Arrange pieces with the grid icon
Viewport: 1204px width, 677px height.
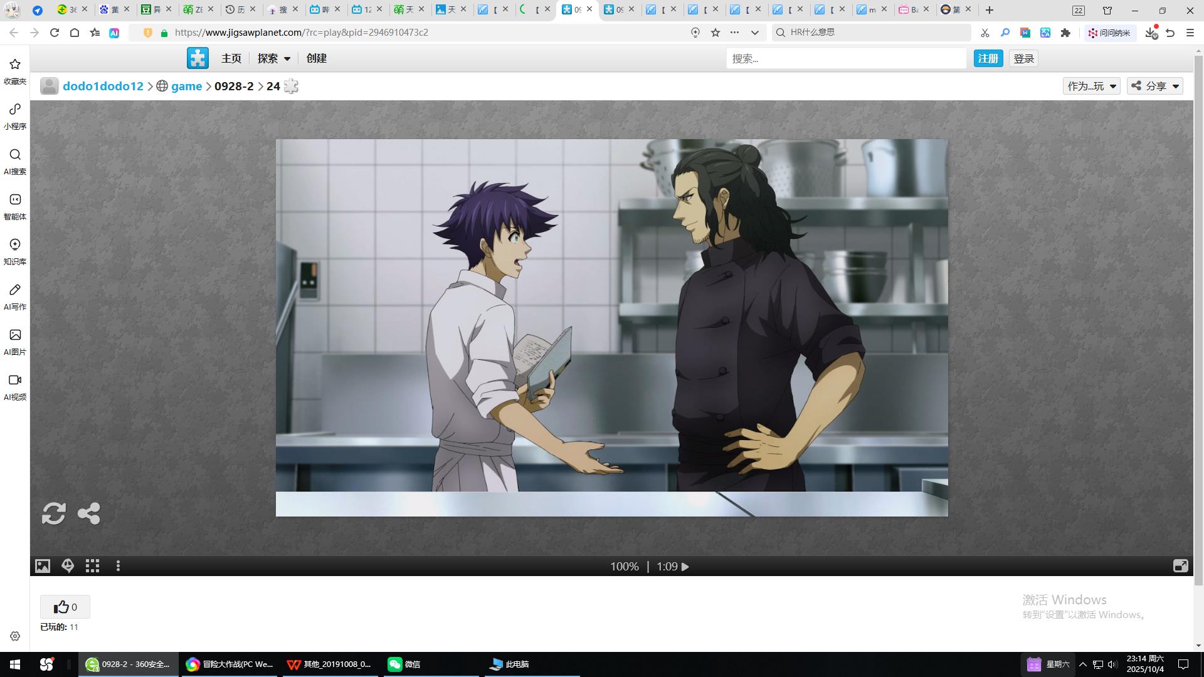93,566
